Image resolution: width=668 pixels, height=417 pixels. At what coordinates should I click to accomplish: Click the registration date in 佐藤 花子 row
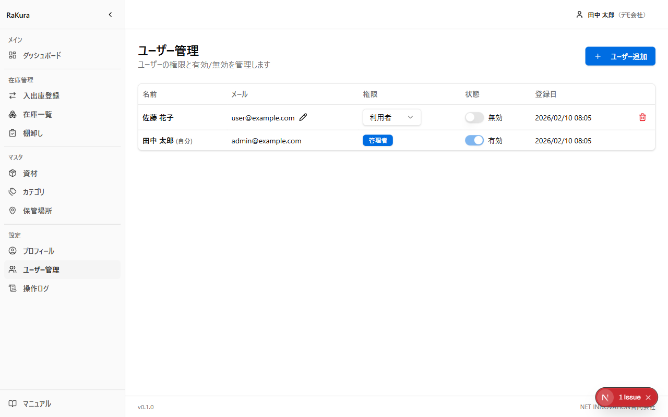(x=563, y=118)
